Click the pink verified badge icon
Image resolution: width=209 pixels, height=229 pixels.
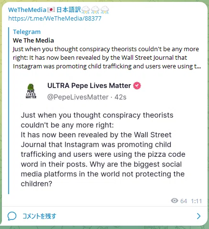pyautogui.click(x=137, y=86)
